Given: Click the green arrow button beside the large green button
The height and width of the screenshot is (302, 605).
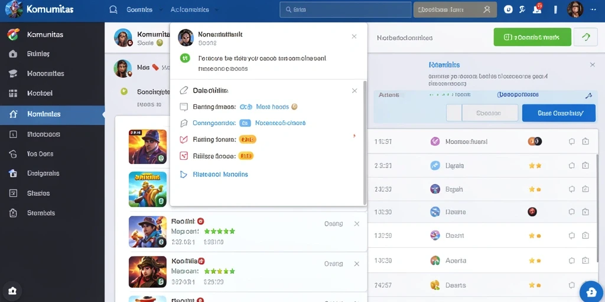Looking at the screenshot, I should [586, 37].
